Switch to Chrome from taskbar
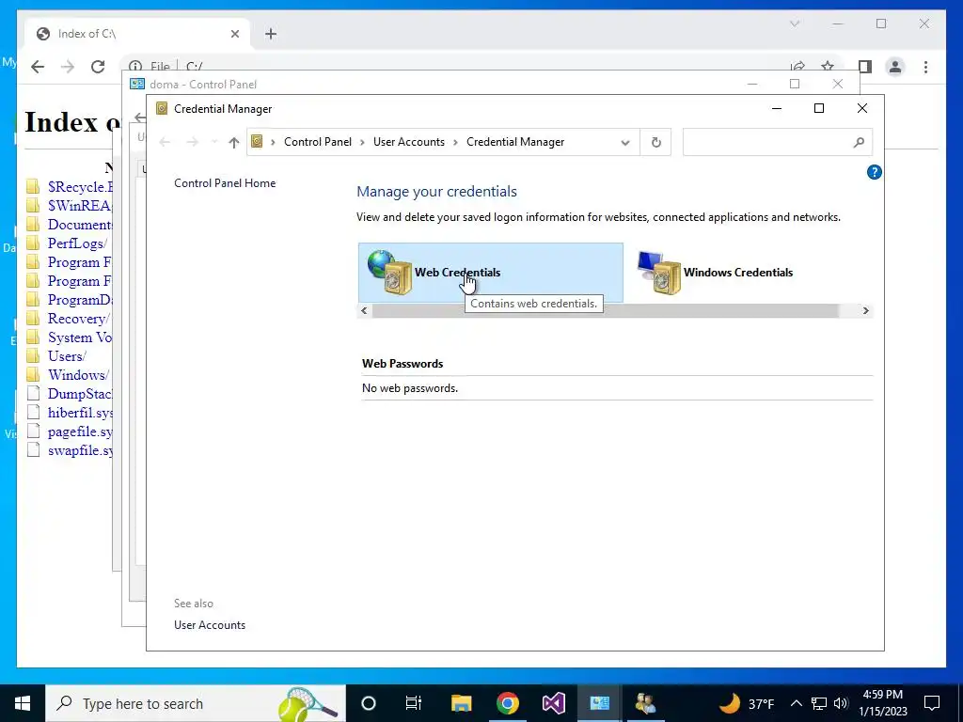The height and width of the screenshot is (722, 963). pos(507,703)
